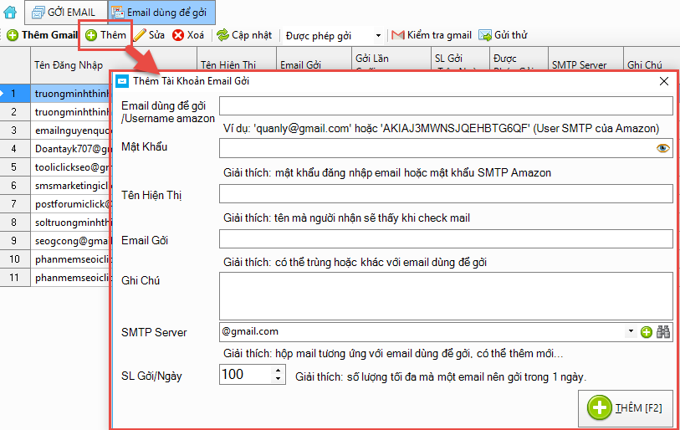Click the SL Gởi/Ngày value 100 field
The image size is (680, 430).
pyautogui.click(x=245, y=375)
